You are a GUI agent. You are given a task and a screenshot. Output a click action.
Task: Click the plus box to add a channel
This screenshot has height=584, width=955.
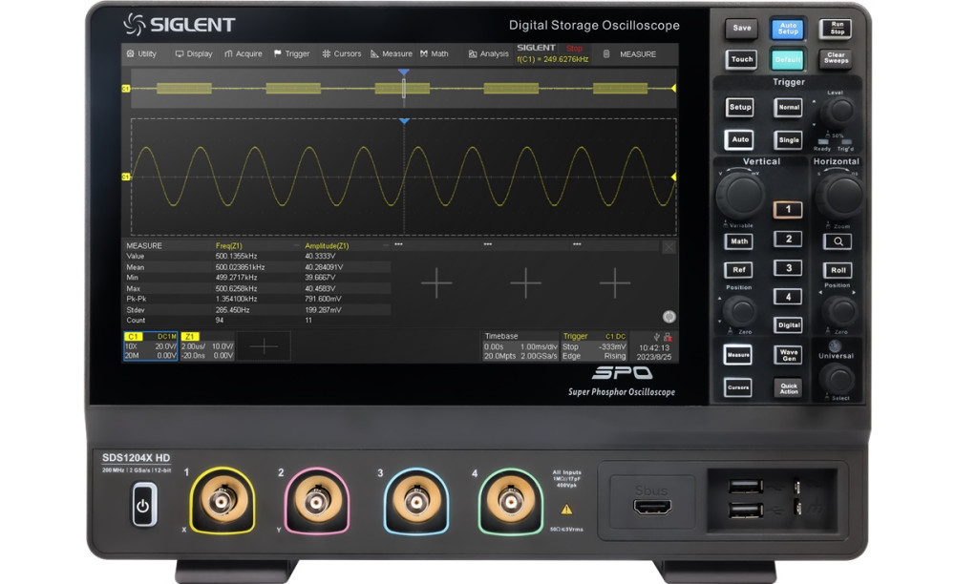(x=264, y=346)
